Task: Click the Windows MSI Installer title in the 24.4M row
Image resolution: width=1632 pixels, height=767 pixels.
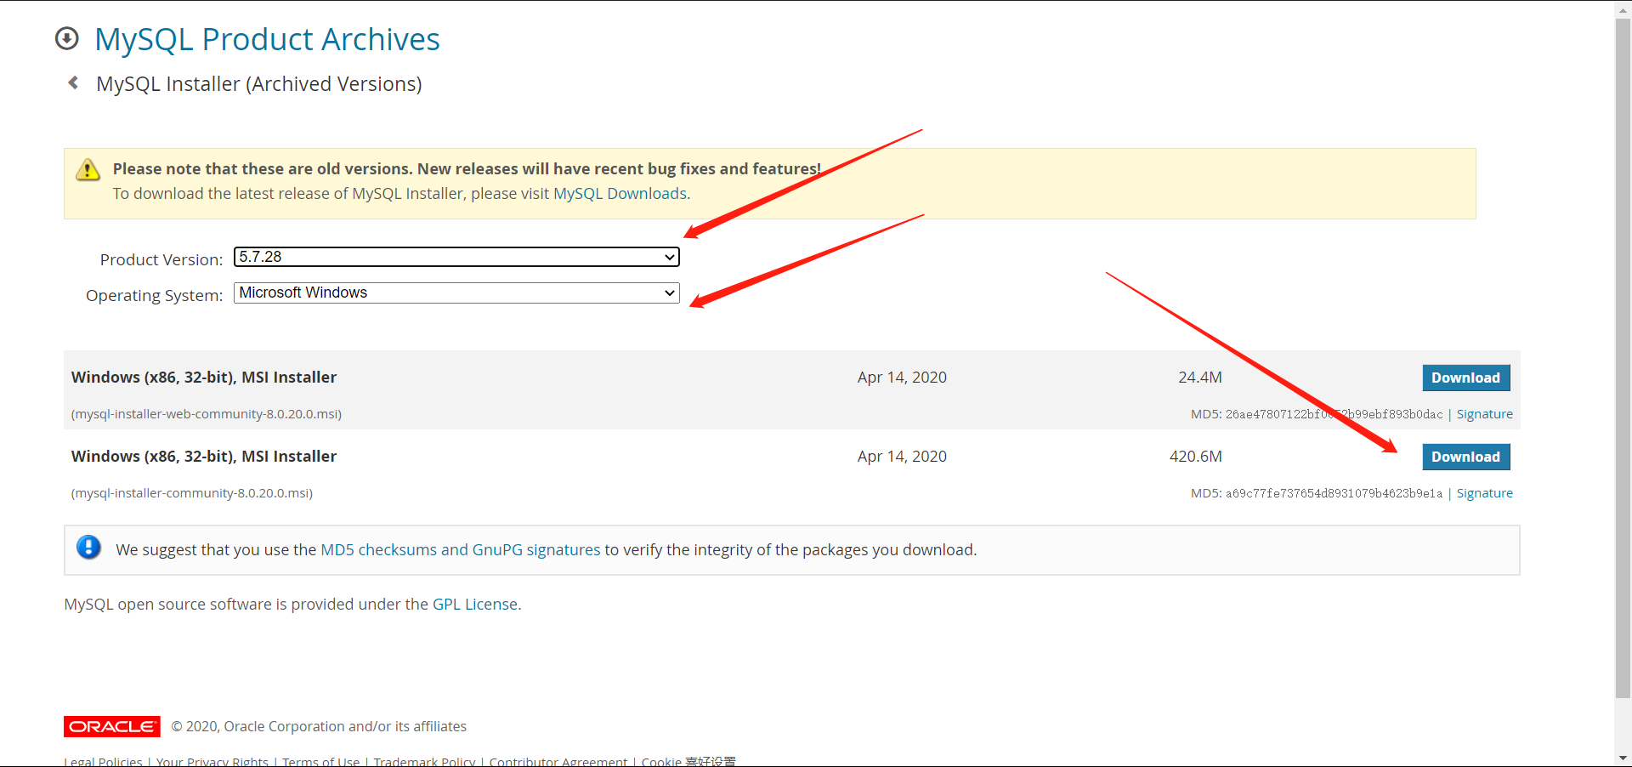Action: tap(204, 378)
